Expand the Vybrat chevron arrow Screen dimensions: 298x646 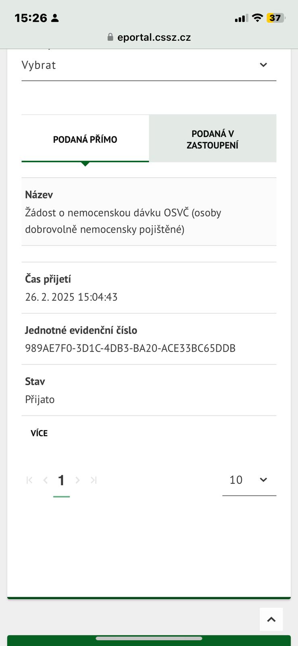263,65
